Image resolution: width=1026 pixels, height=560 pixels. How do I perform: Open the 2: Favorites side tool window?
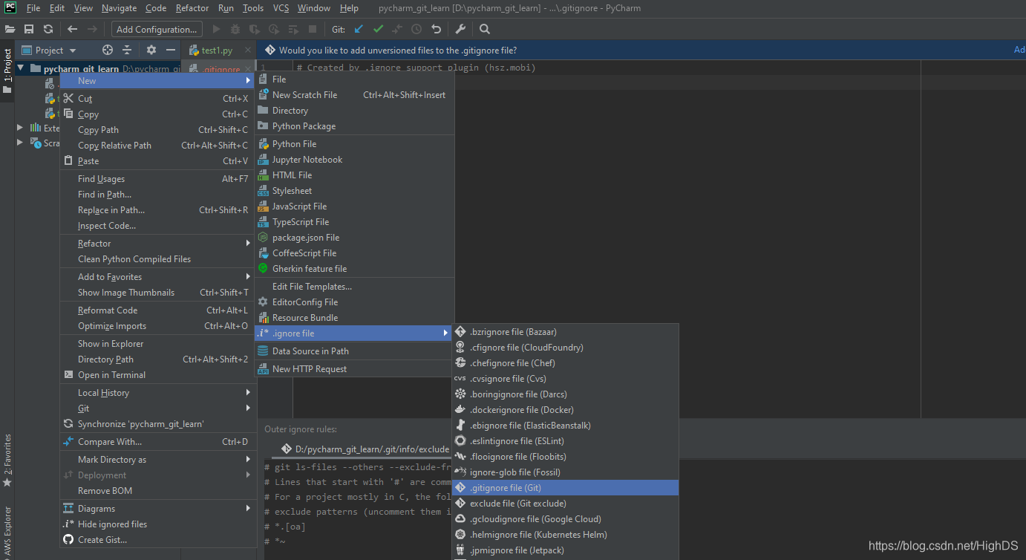point(7,460)
